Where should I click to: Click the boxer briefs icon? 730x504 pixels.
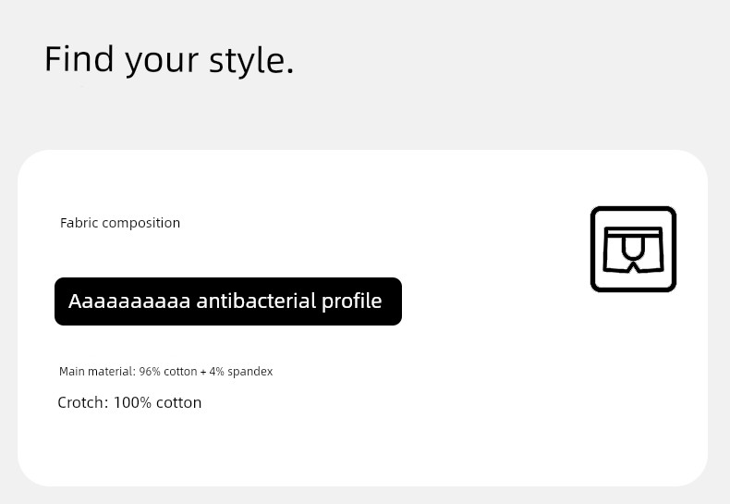coord(633,249)
